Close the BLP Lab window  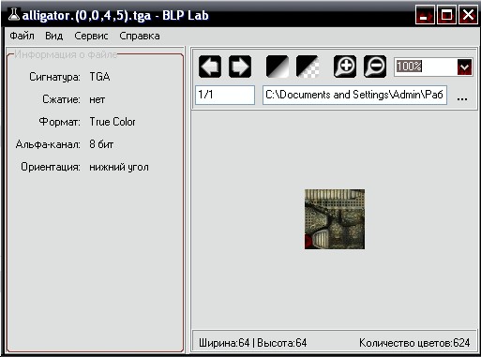pyautogui.click(x=468, y=15)
